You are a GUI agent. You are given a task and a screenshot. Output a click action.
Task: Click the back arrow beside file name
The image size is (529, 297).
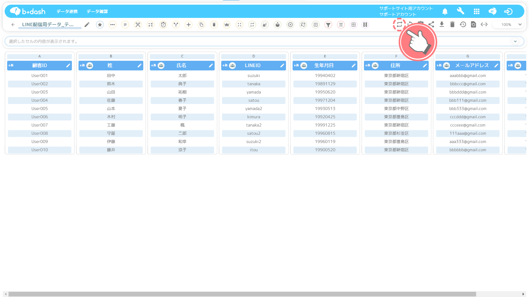[13, 25]
